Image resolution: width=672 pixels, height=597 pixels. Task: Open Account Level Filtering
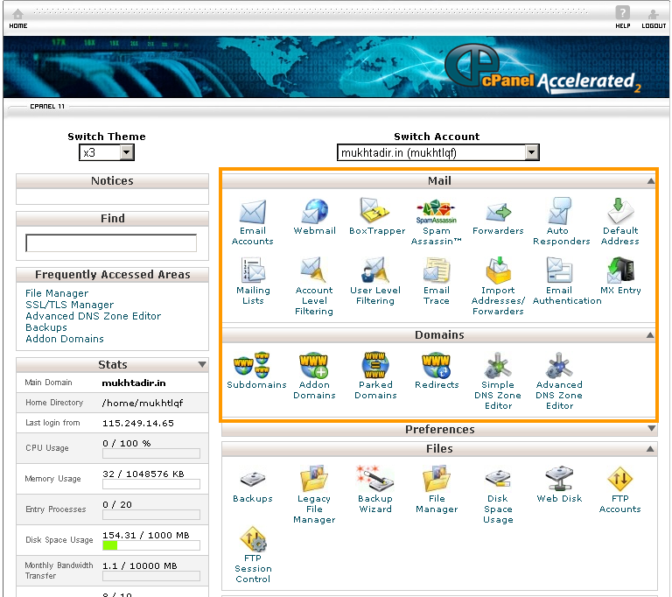(314, 270)
